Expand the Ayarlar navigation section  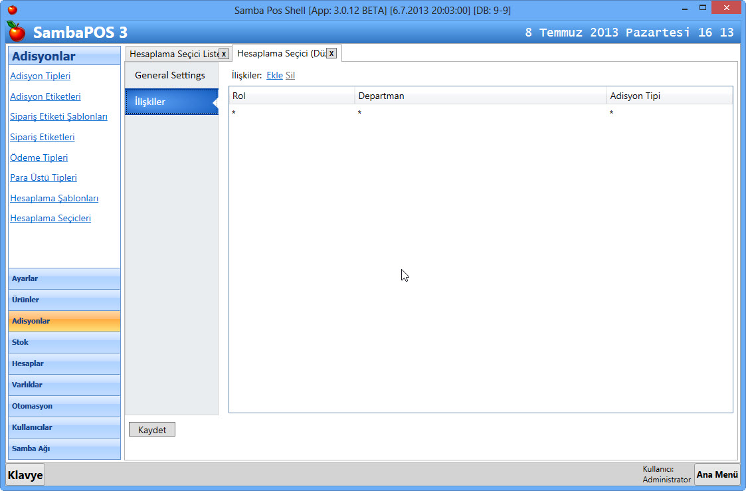(64, 279)
